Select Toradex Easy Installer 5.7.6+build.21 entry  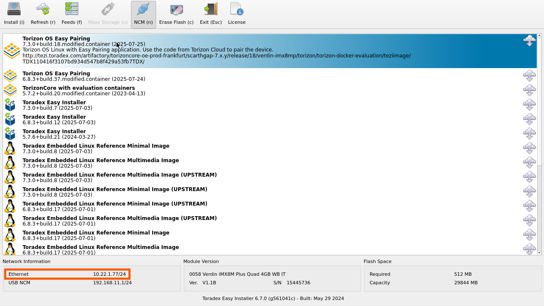tap(270, 134)
